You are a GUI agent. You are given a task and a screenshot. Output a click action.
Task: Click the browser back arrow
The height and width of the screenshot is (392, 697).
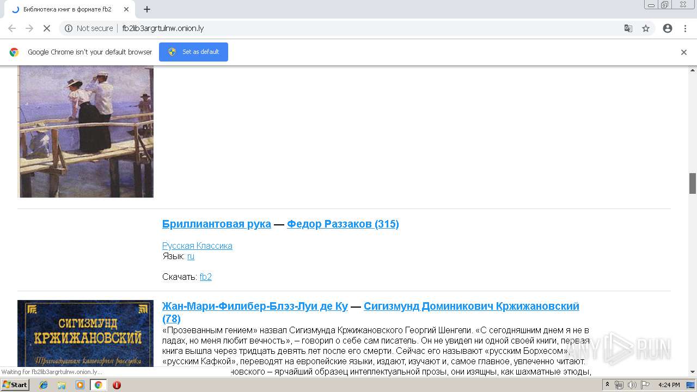click(12, 28)
